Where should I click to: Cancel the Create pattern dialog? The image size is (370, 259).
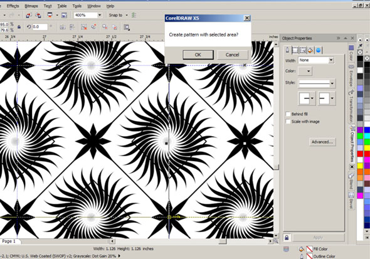[x=233, y=55]
